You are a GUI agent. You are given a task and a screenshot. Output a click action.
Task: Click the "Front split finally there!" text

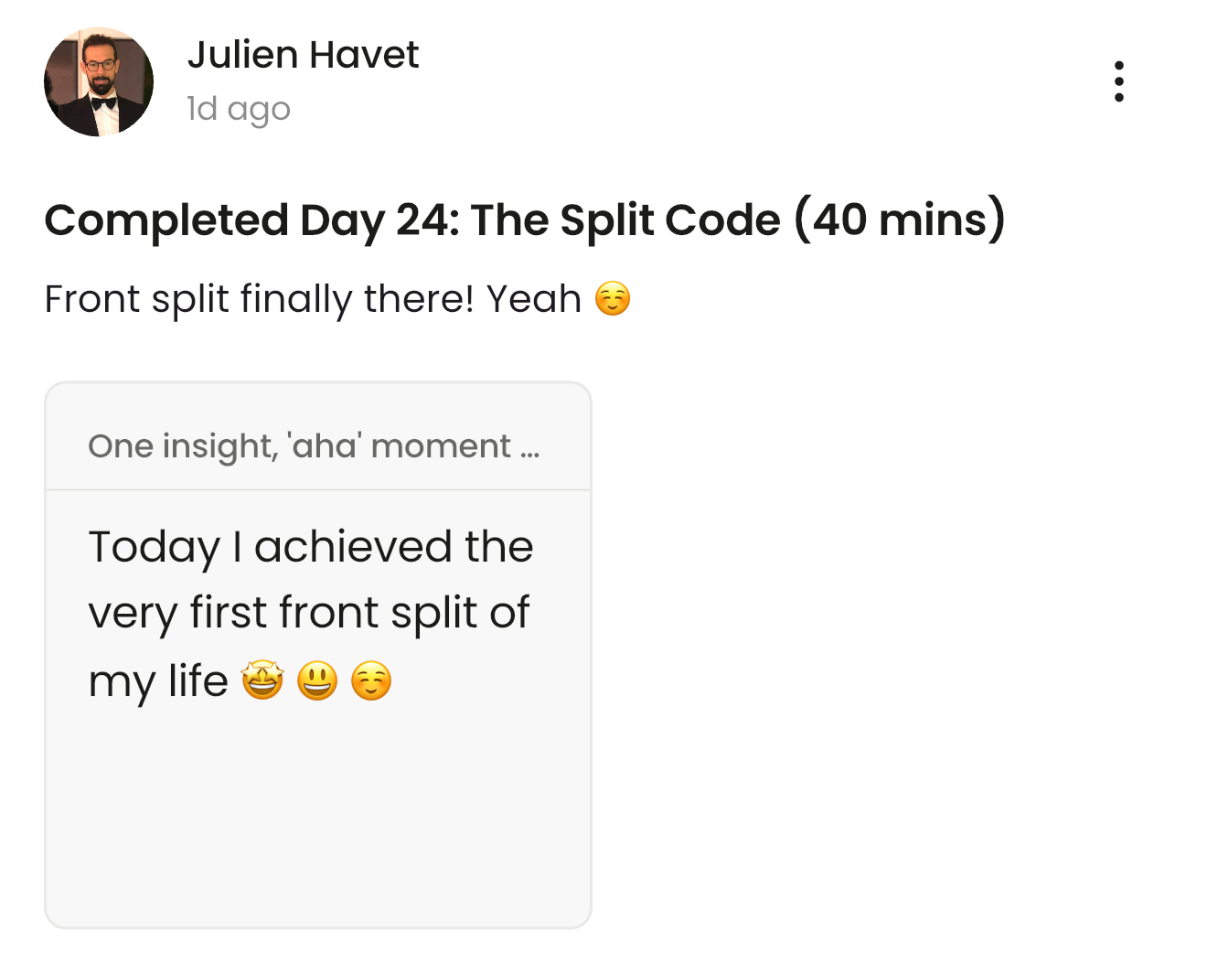click(x=259, y=299)
